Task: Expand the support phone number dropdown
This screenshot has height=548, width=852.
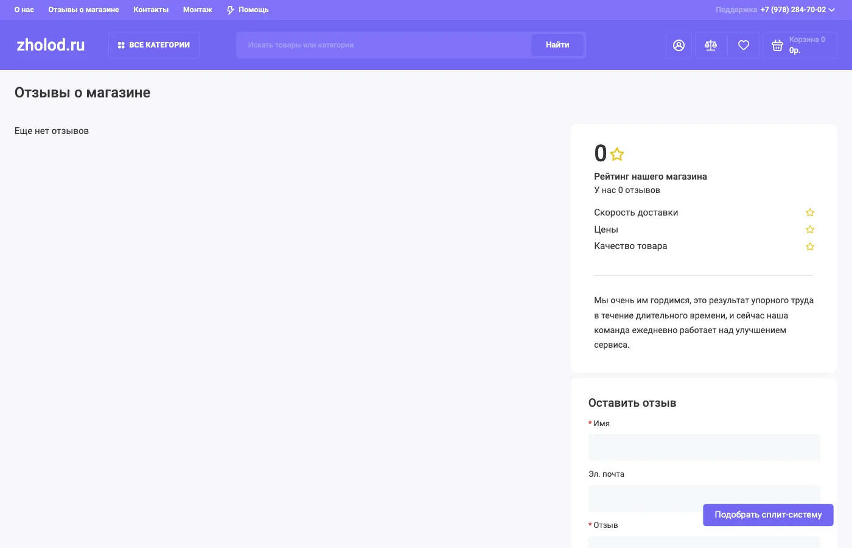Action: (831, 10)
